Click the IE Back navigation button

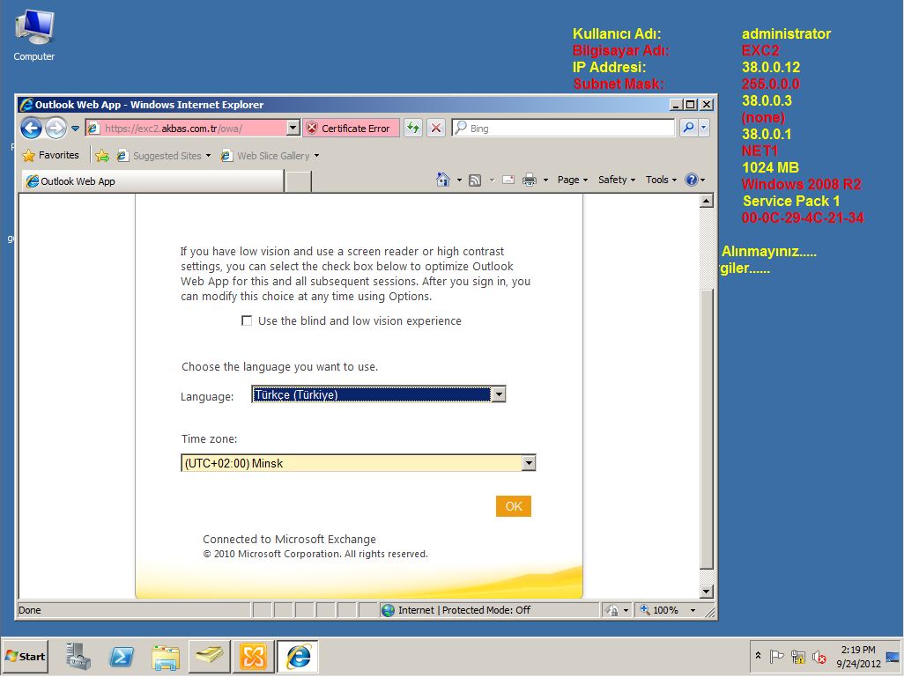(31, 128)
